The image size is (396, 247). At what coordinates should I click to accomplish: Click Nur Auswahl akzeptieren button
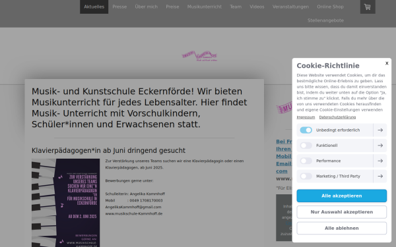pyautogui.click(x=341, y=212)
